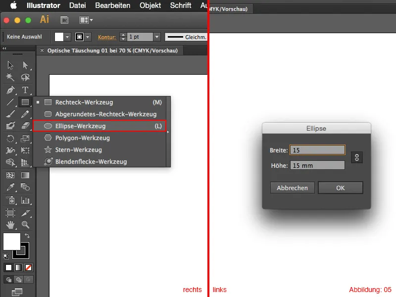The image size is (396, 297).
Task: Set paint mode to None
Action: (28, 267)
